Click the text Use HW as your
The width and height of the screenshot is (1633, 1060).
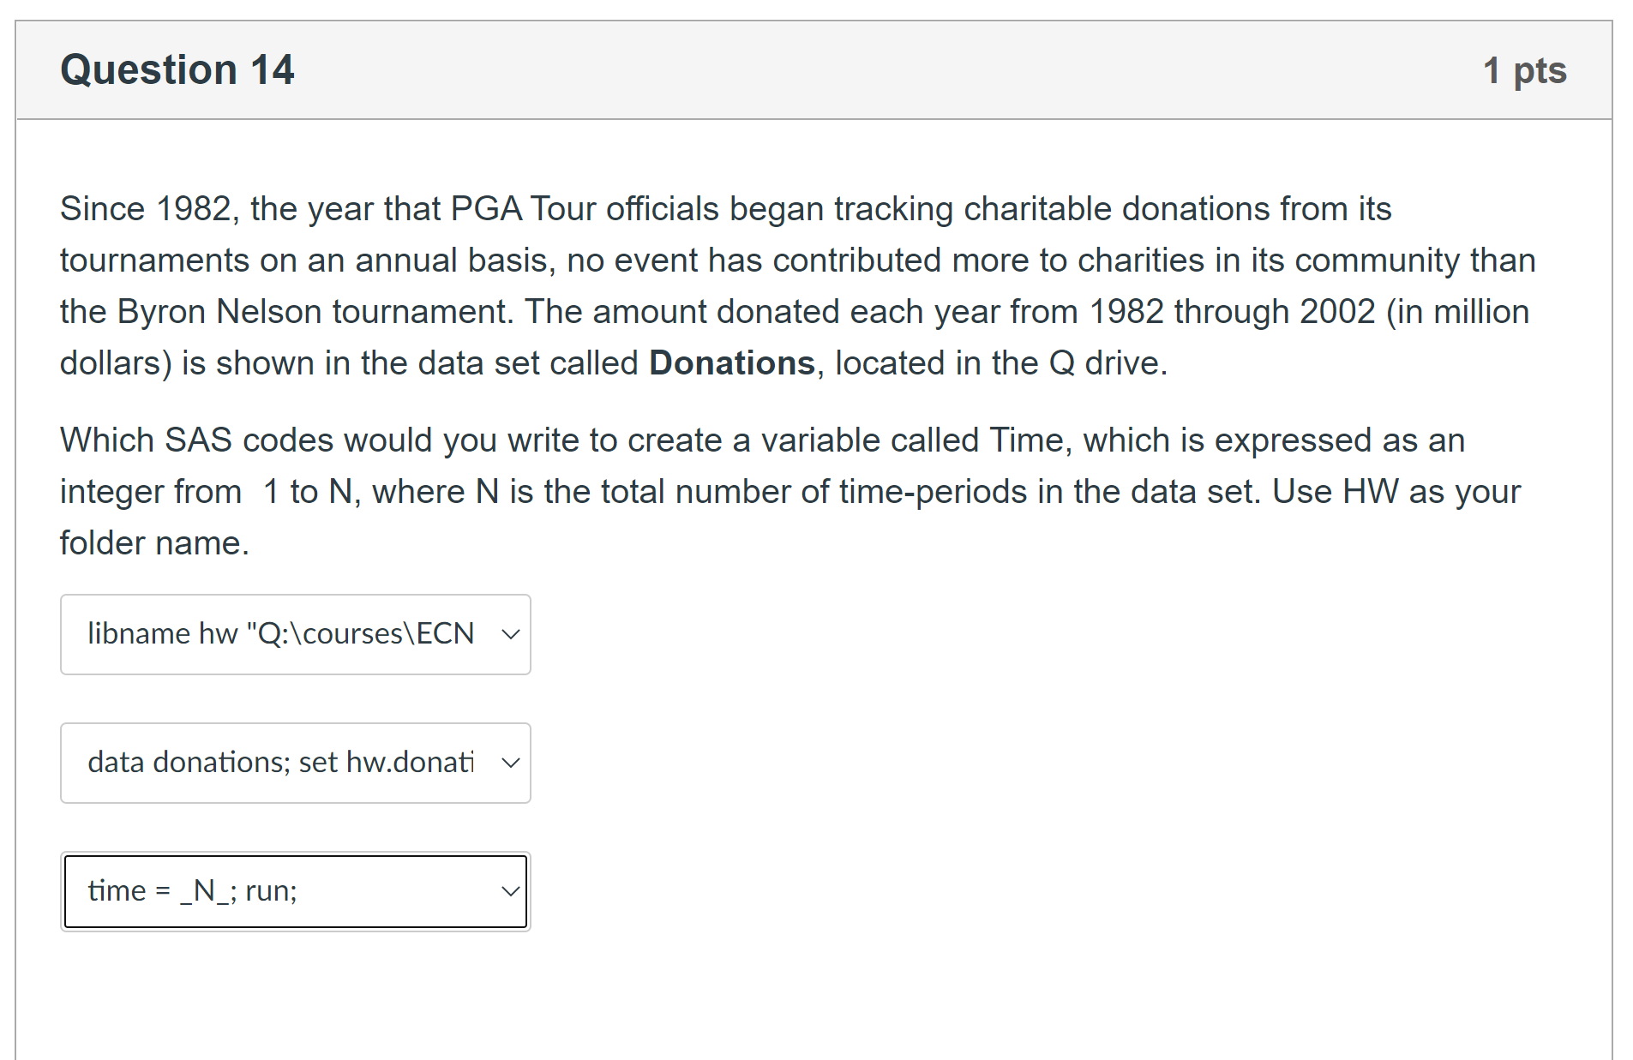(x=1396, y=492)
